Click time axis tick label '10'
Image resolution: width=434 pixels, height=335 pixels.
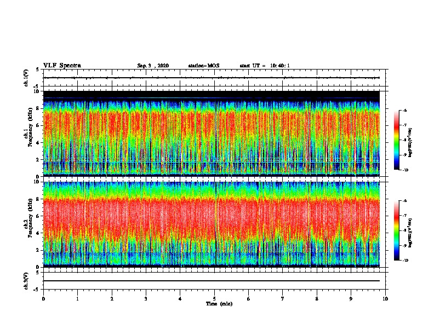[x=385, y=298]
